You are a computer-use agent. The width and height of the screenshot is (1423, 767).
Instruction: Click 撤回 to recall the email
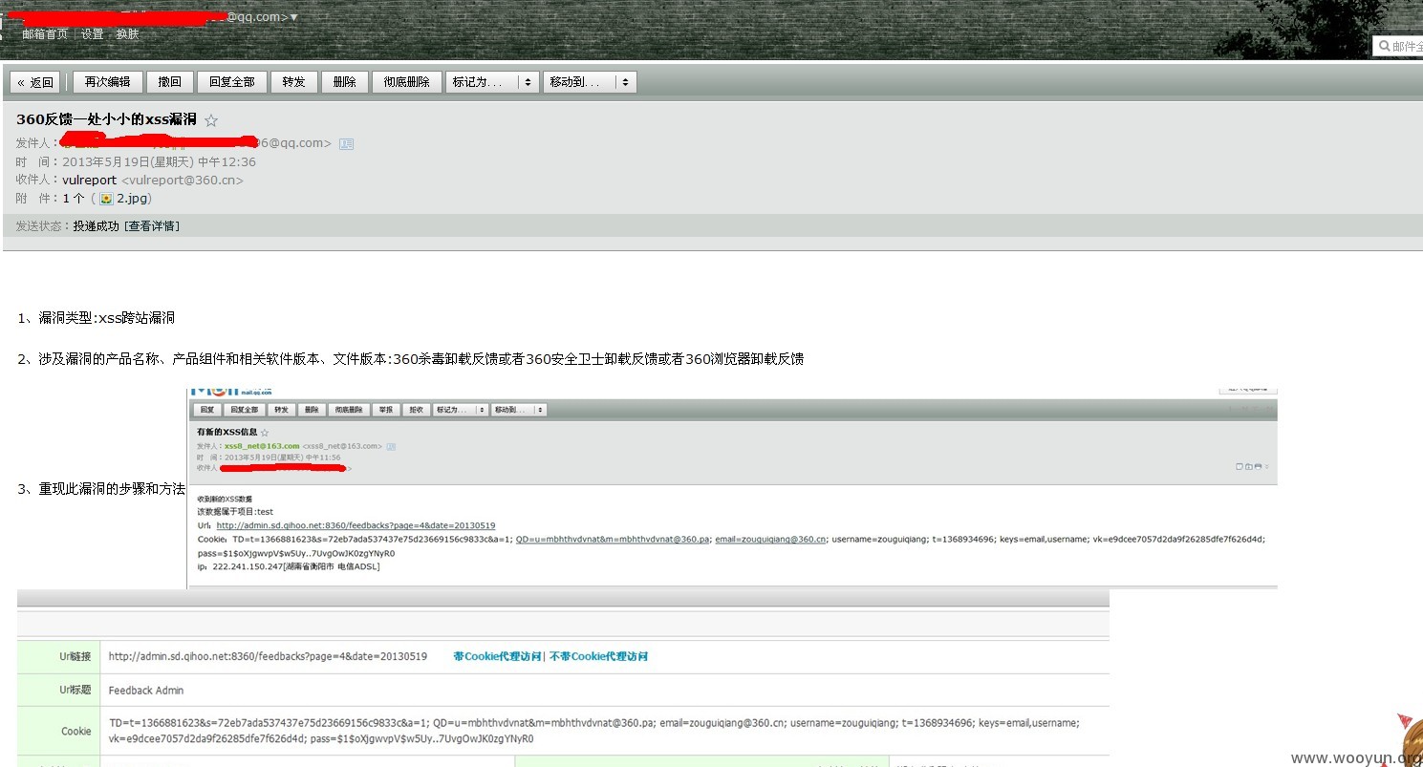click(x=170, y=82)
